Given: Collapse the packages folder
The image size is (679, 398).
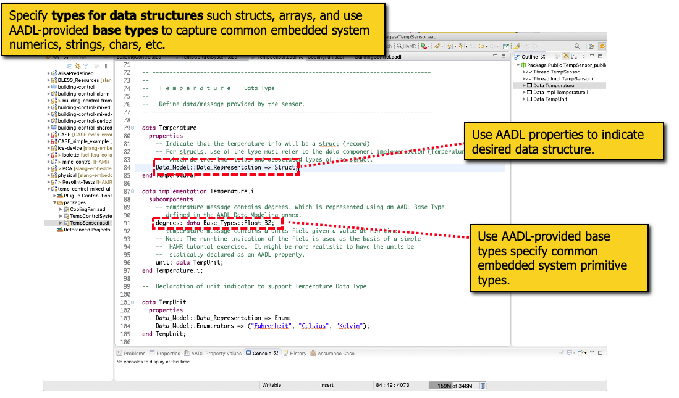Looking at the screenshot, I should [x=54, y=202].
